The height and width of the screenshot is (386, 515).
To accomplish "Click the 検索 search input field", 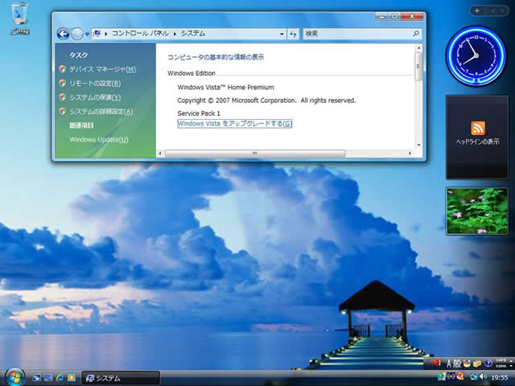I will pyautogui.click(x=356, y=34).
